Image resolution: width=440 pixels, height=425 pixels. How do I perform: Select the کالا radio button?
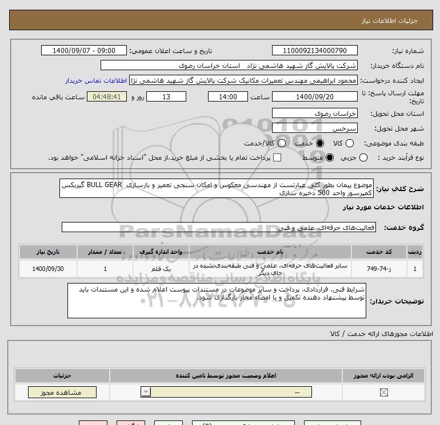[349, 143]
